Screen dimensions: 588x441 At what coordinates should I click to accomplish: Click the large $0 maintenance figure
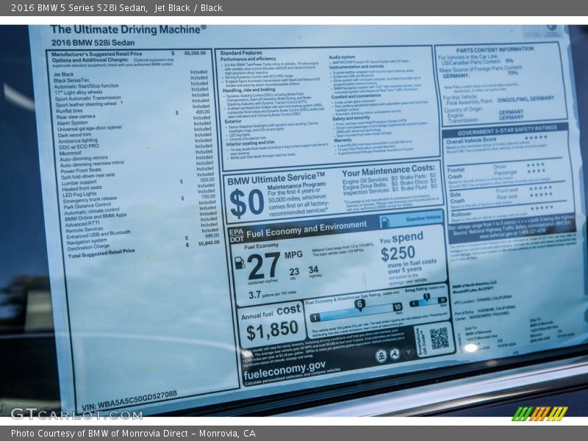247,204
